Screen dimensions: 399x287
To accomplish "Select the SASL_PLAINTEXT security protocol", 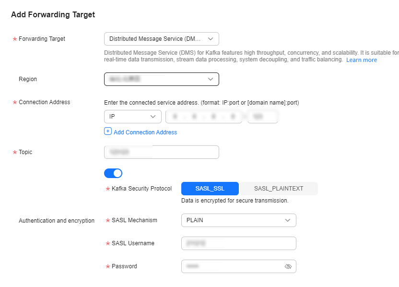I will point(279,189).
